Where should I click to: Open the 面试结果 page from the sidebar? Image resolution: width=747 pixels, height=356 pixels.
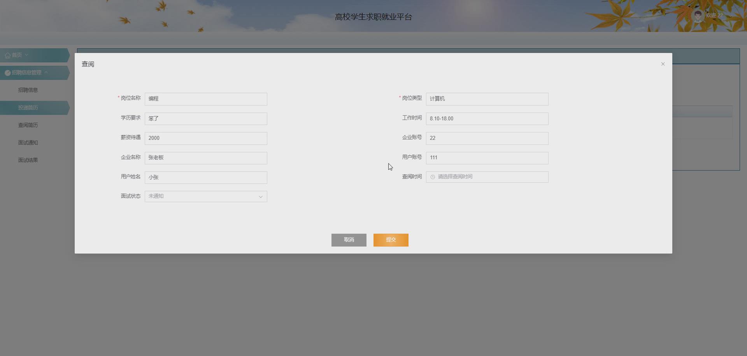tap(28, 159)
